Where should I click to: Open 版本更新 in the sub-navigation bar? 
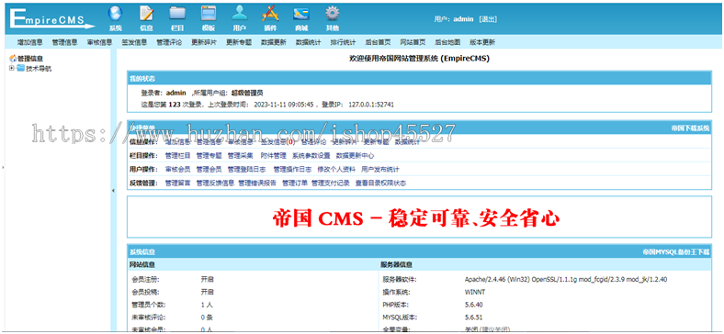point(482,42)
